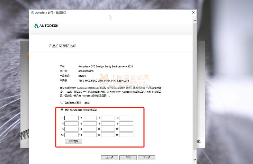Click activation code field 15
253x164 pixels.
click(x=108, y=135)
